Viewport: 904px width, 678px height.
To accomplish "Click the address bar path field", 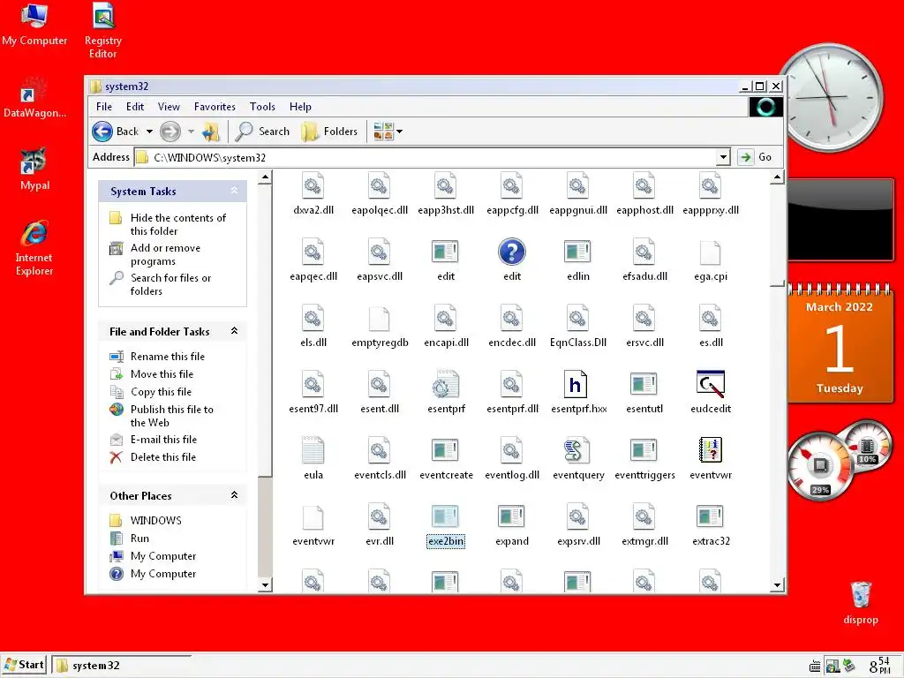I will click(x=426, y=157).
